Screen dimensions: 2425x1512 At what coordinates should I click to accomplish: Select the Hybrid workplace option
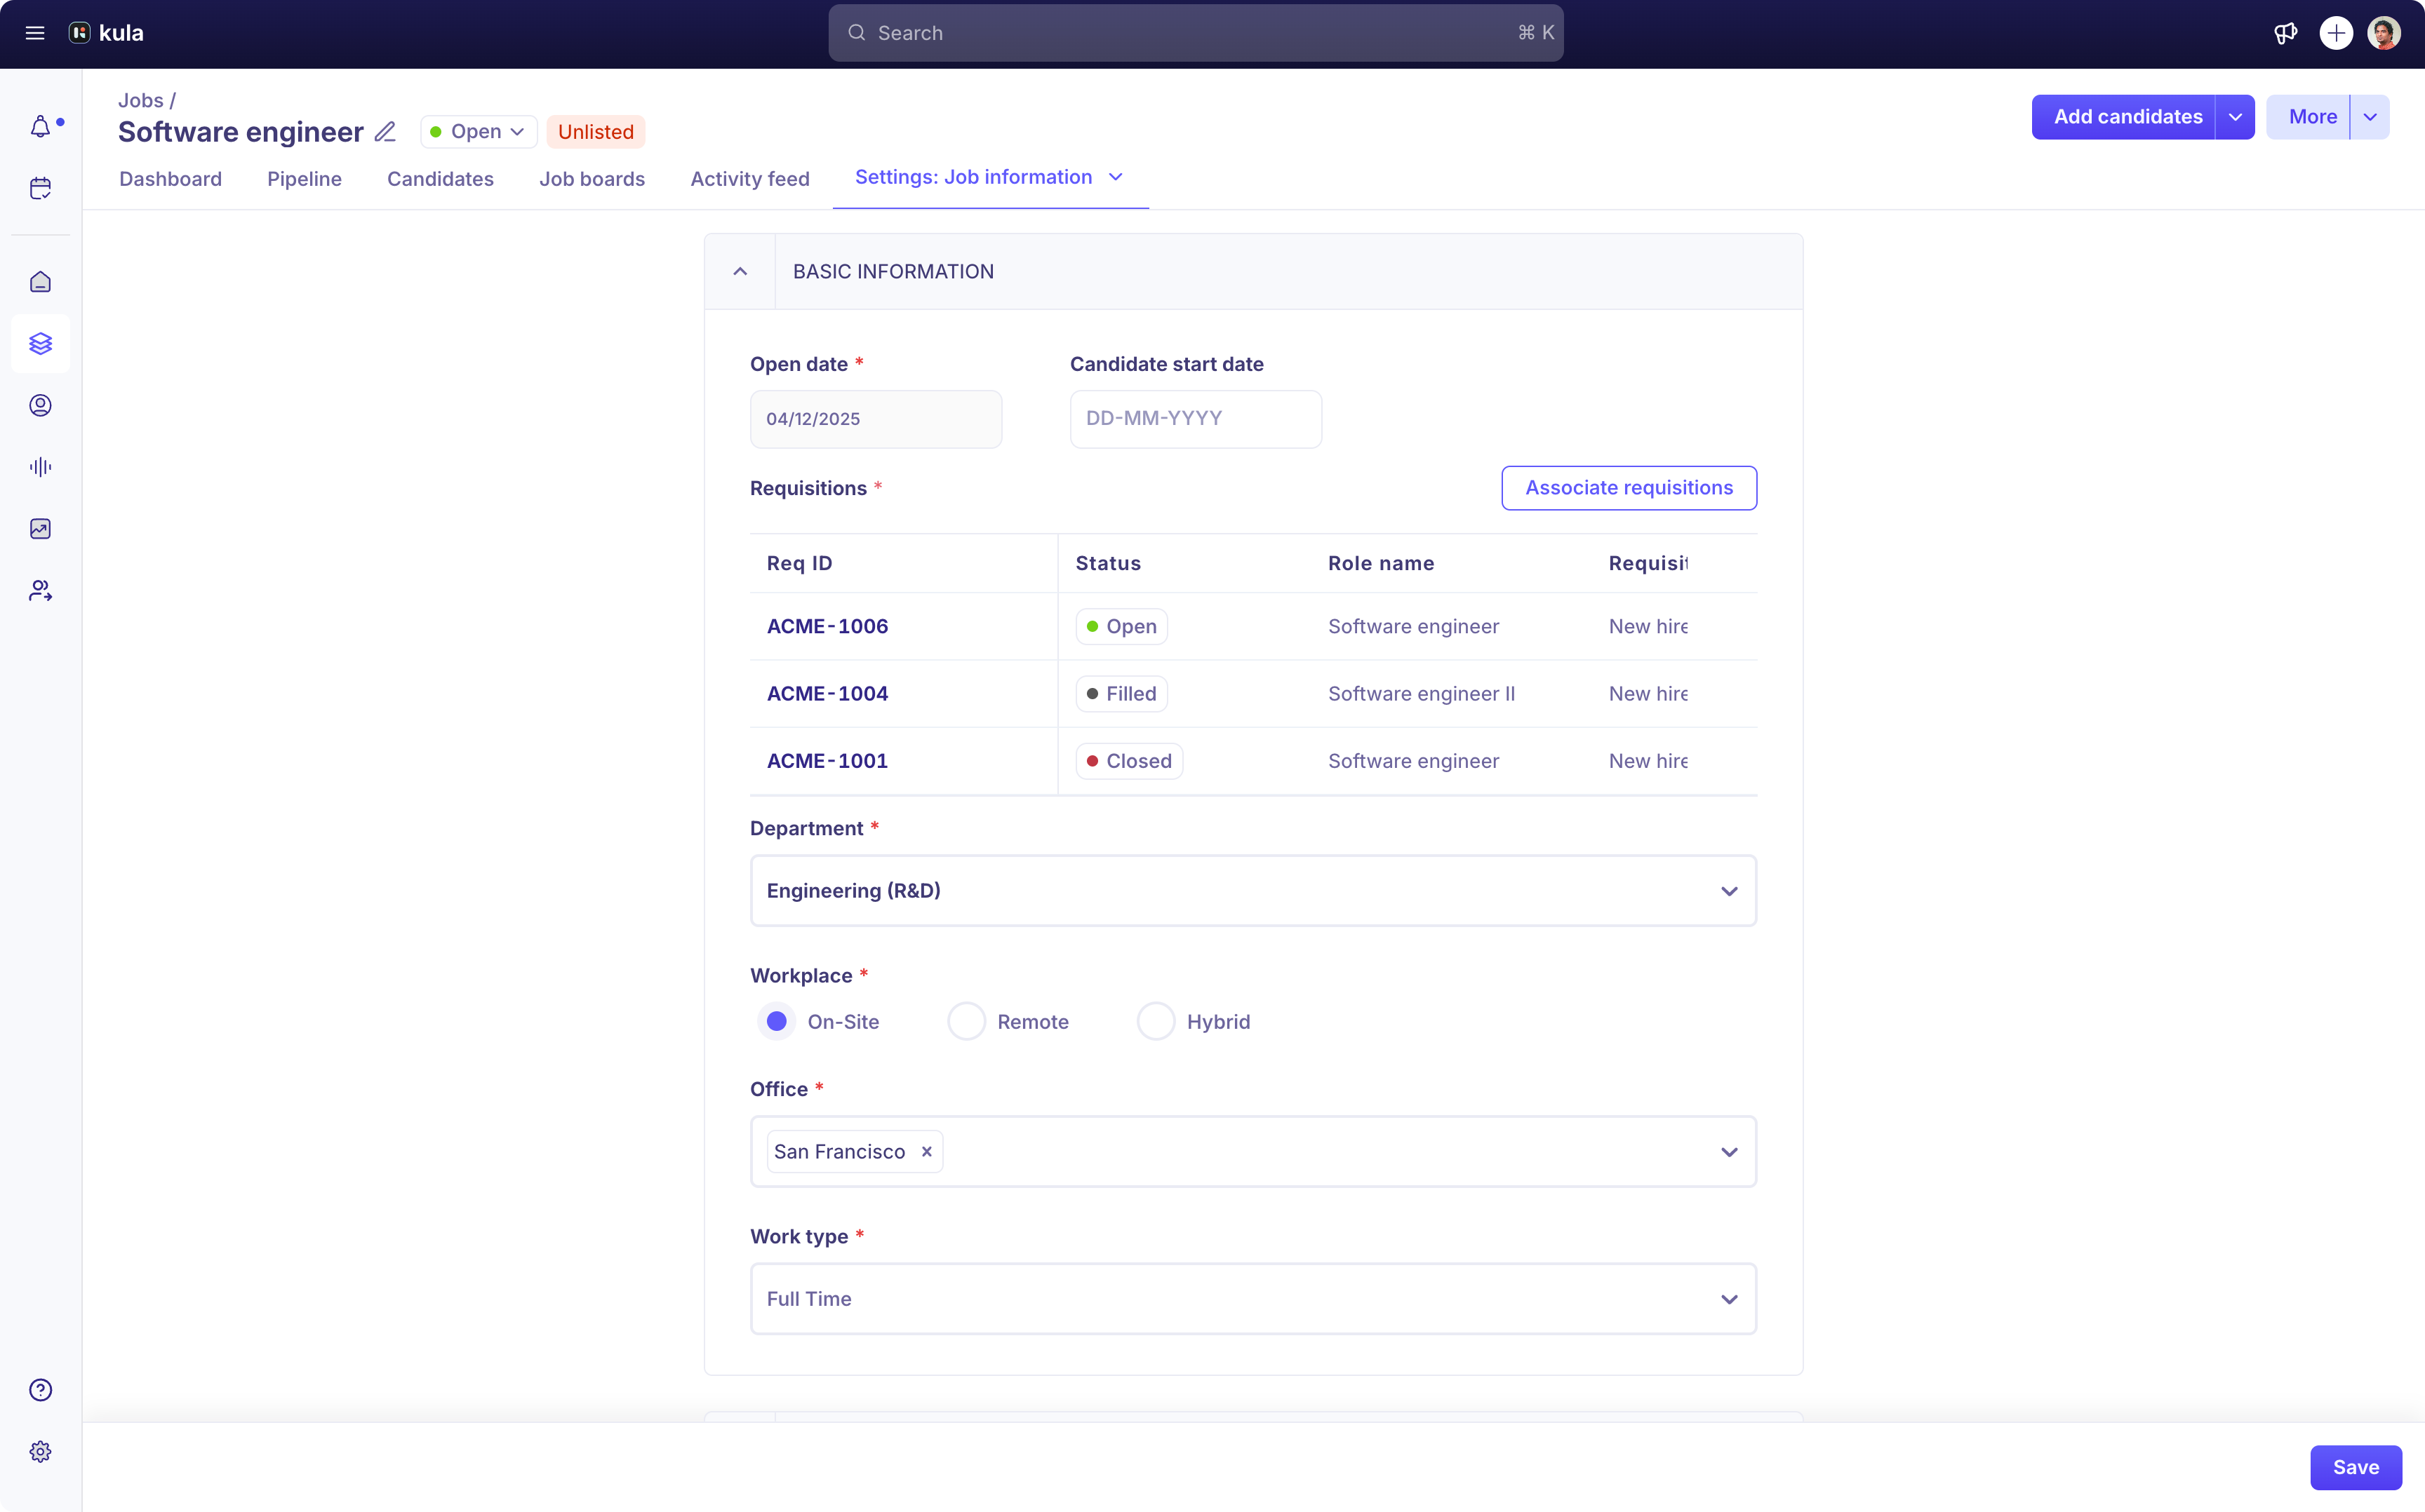pos(1156,1021)
